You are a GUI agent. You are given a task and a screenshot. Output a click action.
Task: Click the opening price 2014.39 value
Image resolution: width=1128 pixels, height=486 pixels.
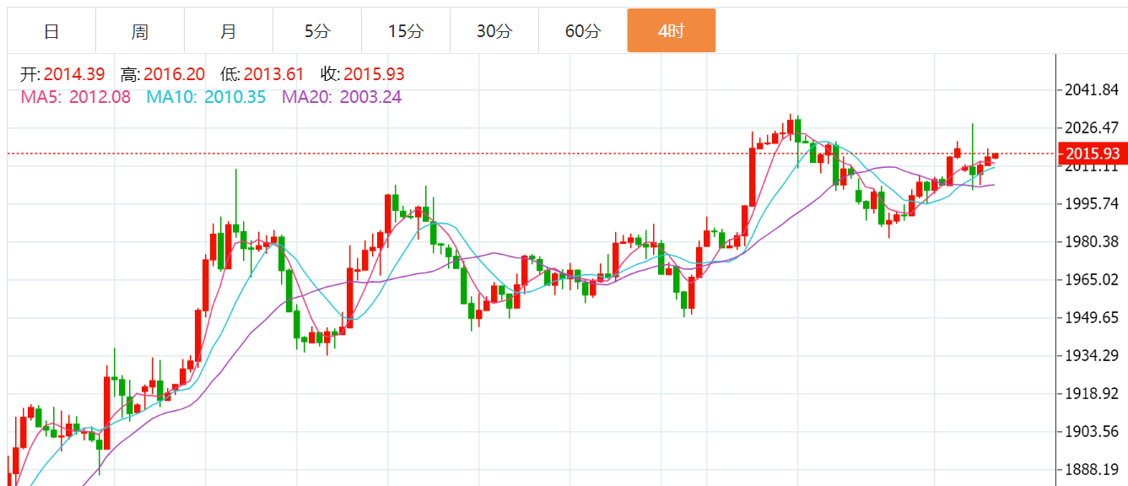pos(74,74)
